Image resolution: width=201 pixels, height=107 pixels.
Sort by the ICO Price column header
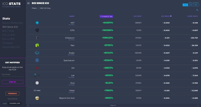[165, 16]
